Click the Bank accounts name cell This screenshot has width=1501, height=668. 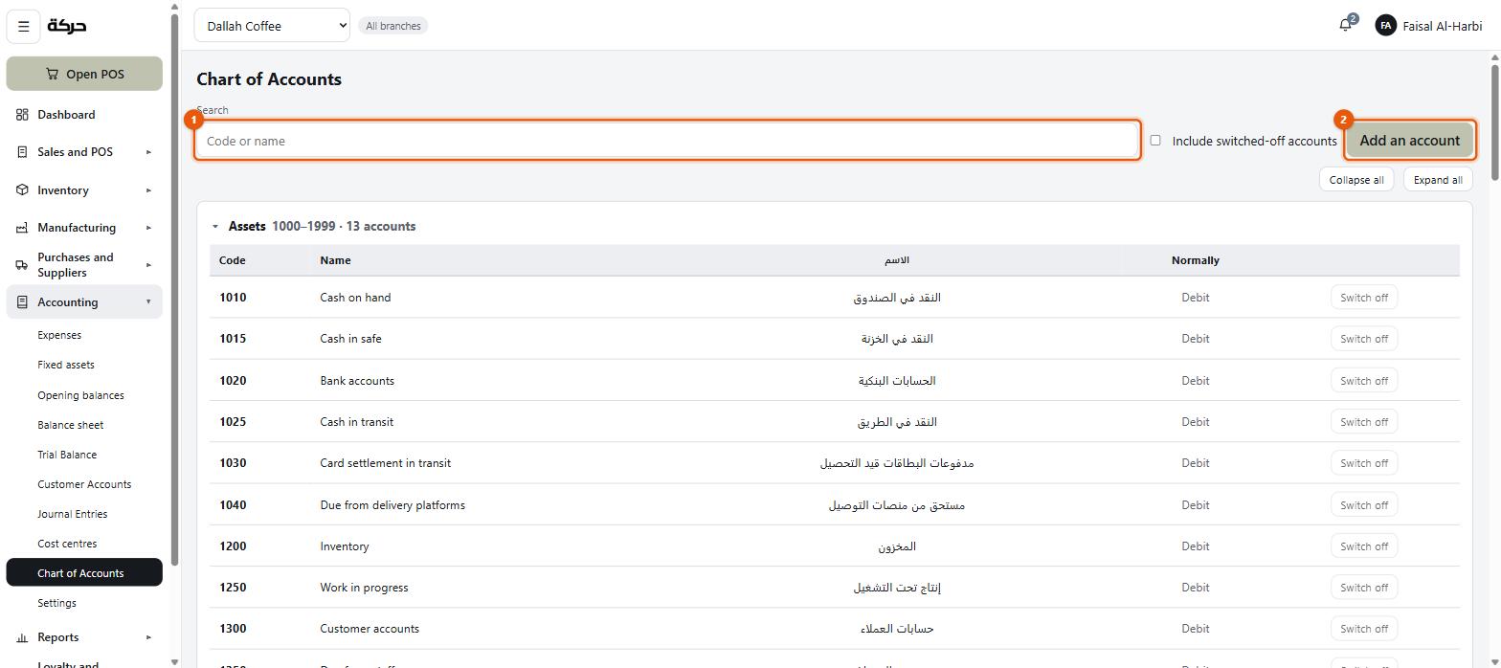coord(357,381)
